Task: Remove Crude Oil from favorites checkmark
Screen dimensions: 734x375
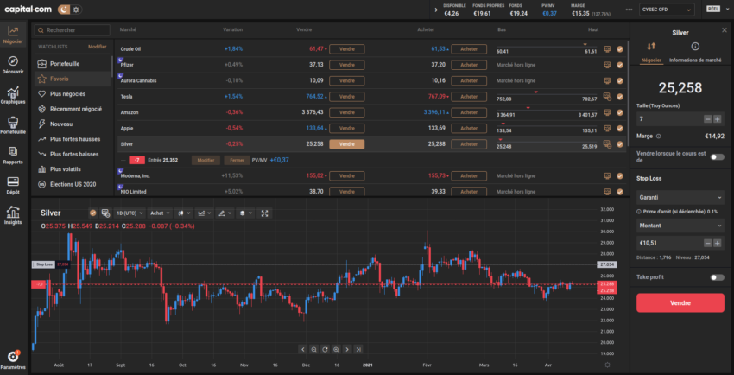Action: coord(620,49)
